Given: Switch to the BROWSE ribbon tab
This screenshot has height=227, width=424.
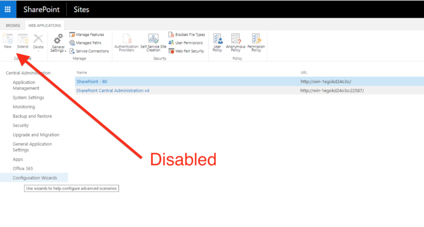Looking at the screenshot, I should (13, 25).
